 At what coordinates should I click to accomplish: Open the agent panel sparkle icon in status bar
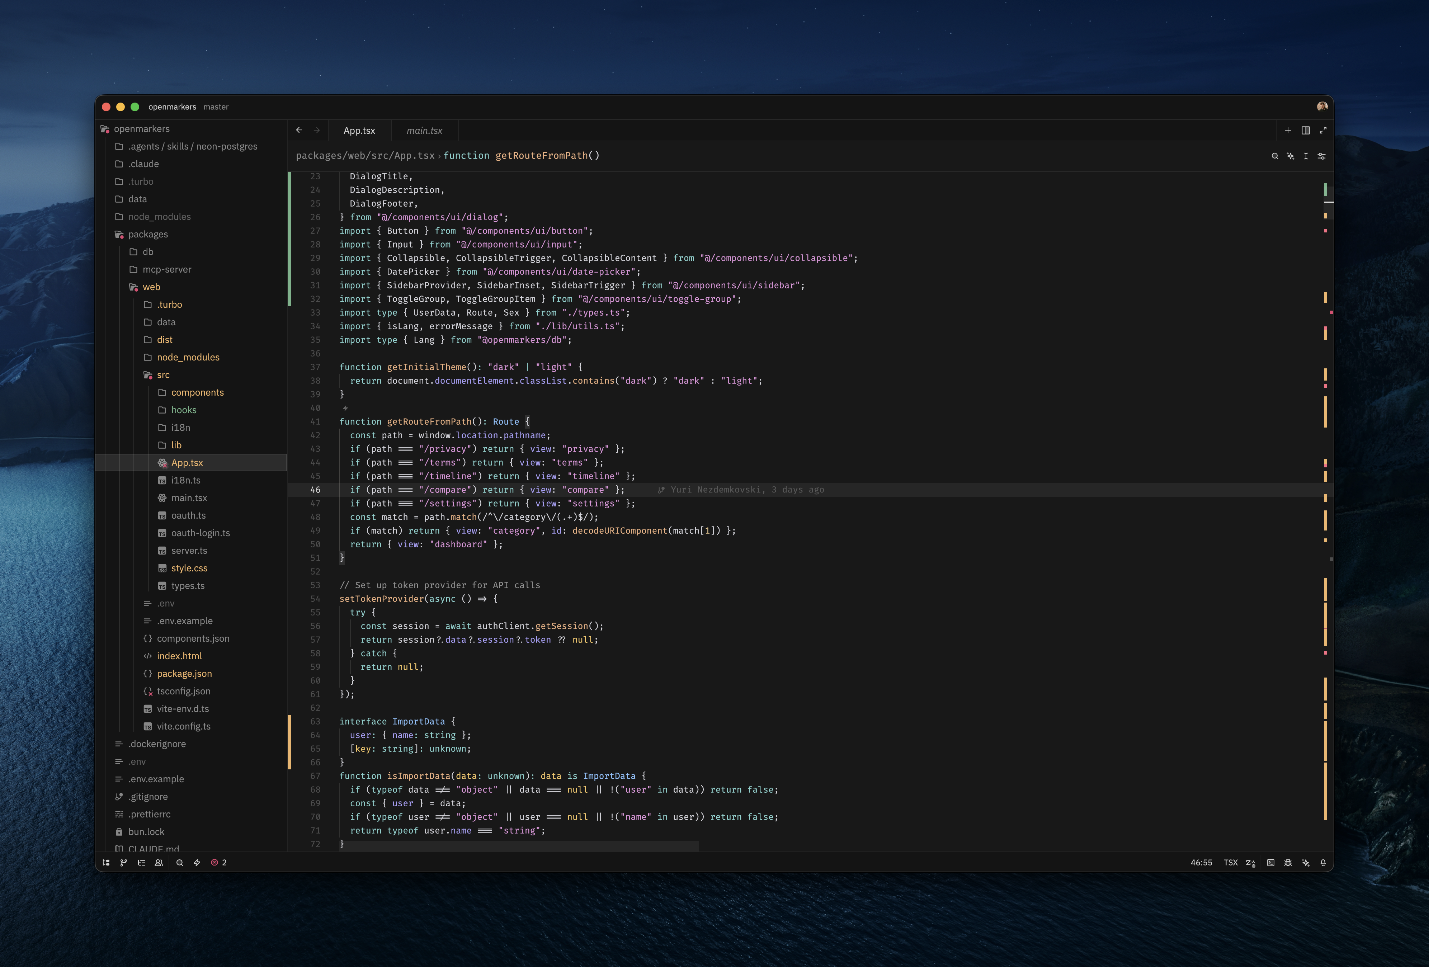1305,863
